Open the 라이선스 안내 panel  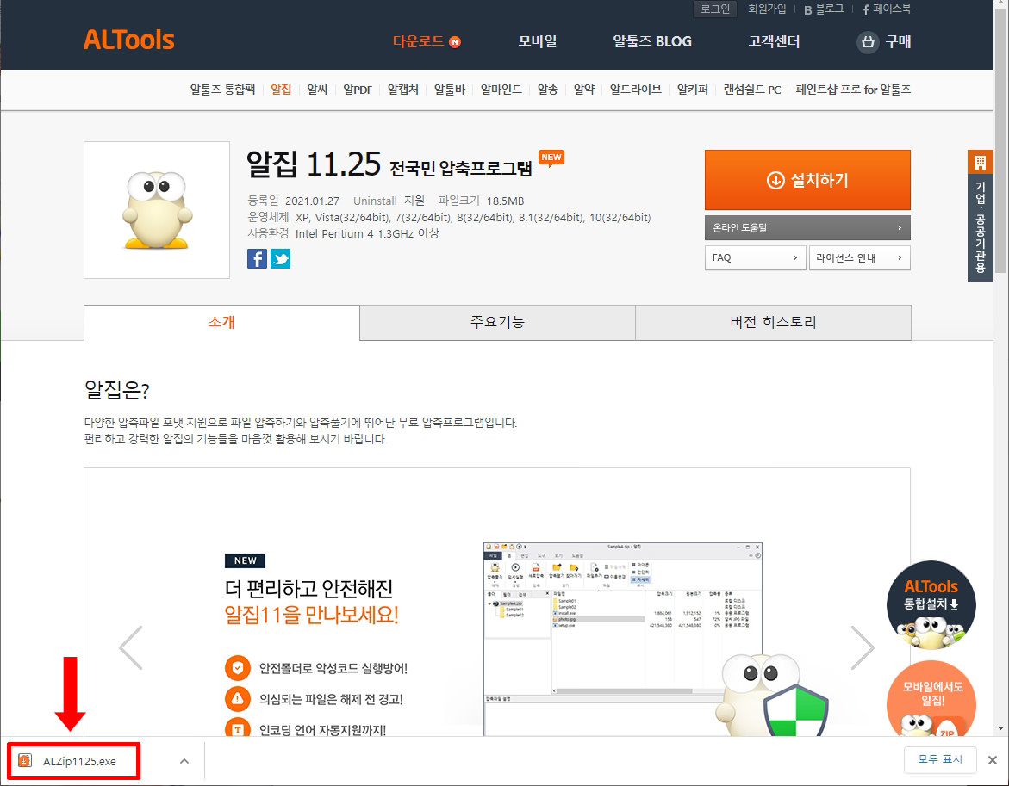coord(859,257)
